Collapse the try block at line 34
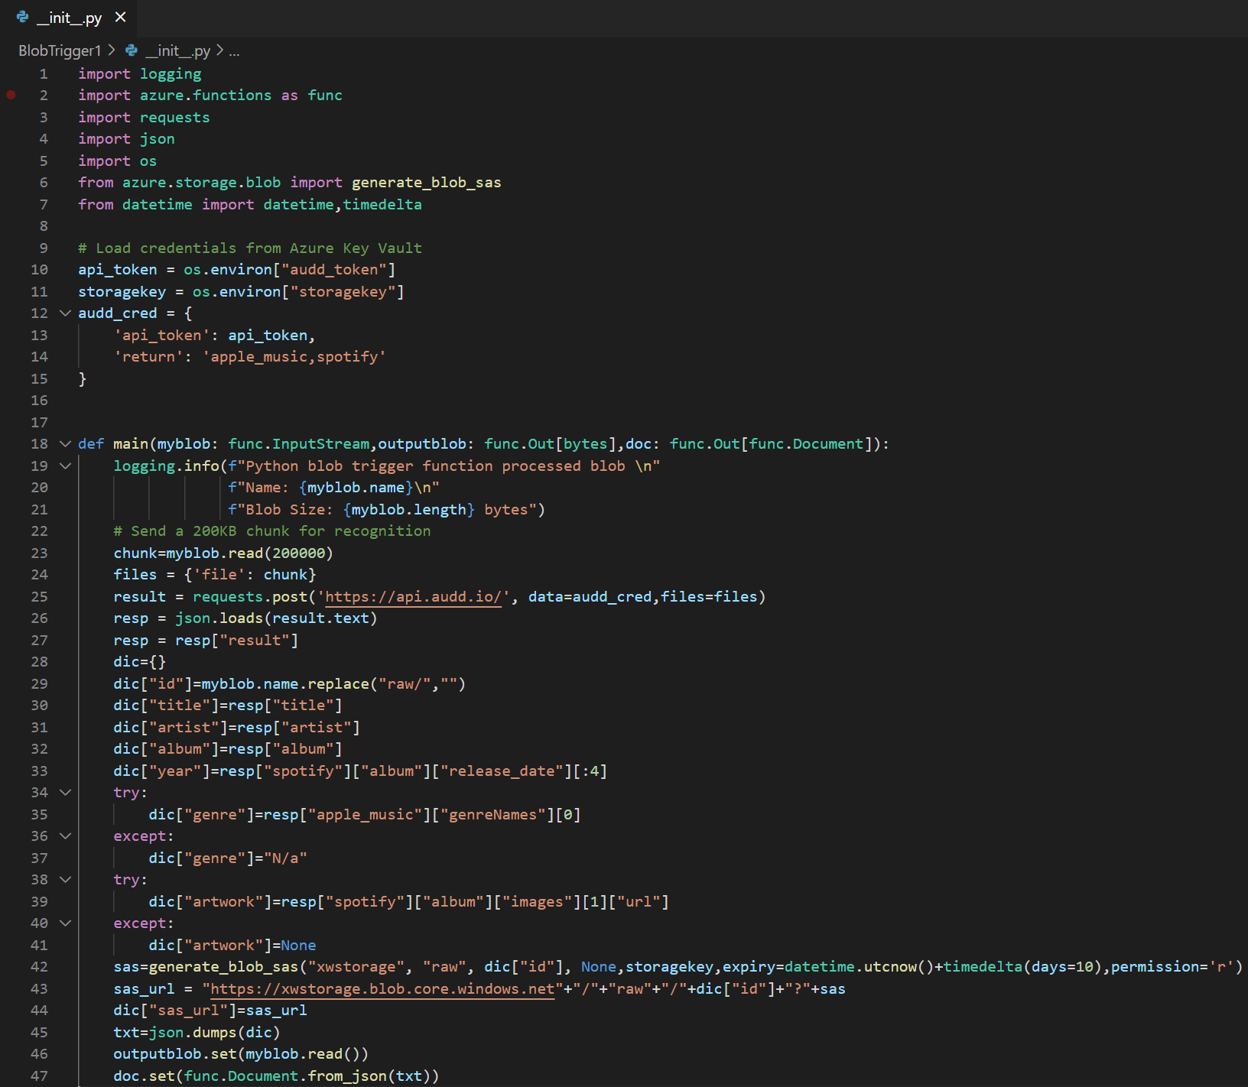Image resolution: width=1248 pixels, height=1087 pixels. (65, 792)
